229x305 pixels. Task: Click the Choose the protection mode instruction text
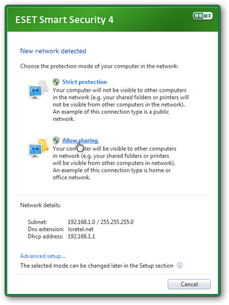[x=99, y=66]
